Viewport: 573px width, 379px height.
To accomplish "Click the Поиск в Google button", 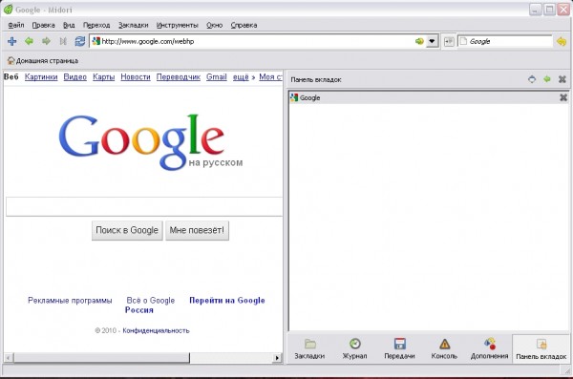I will tap(127, 230).
